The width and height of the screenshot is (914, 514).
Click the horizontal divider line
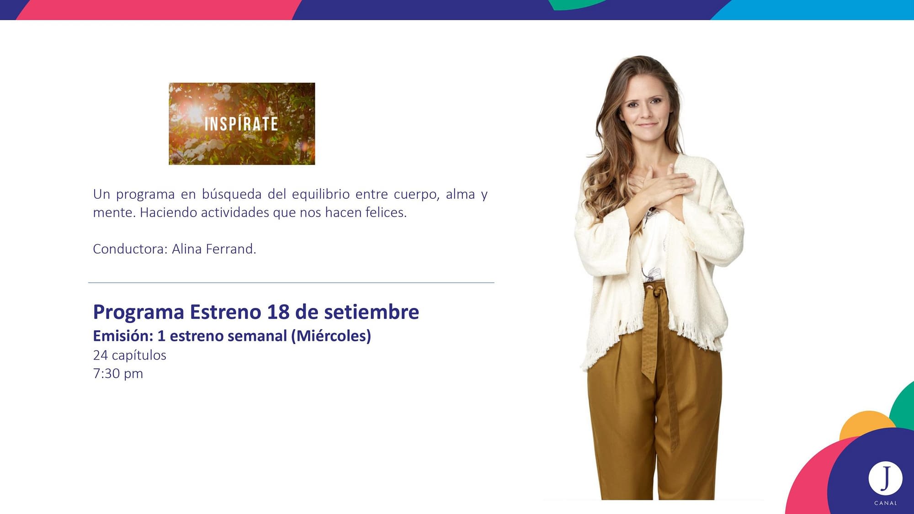point(291,283)
